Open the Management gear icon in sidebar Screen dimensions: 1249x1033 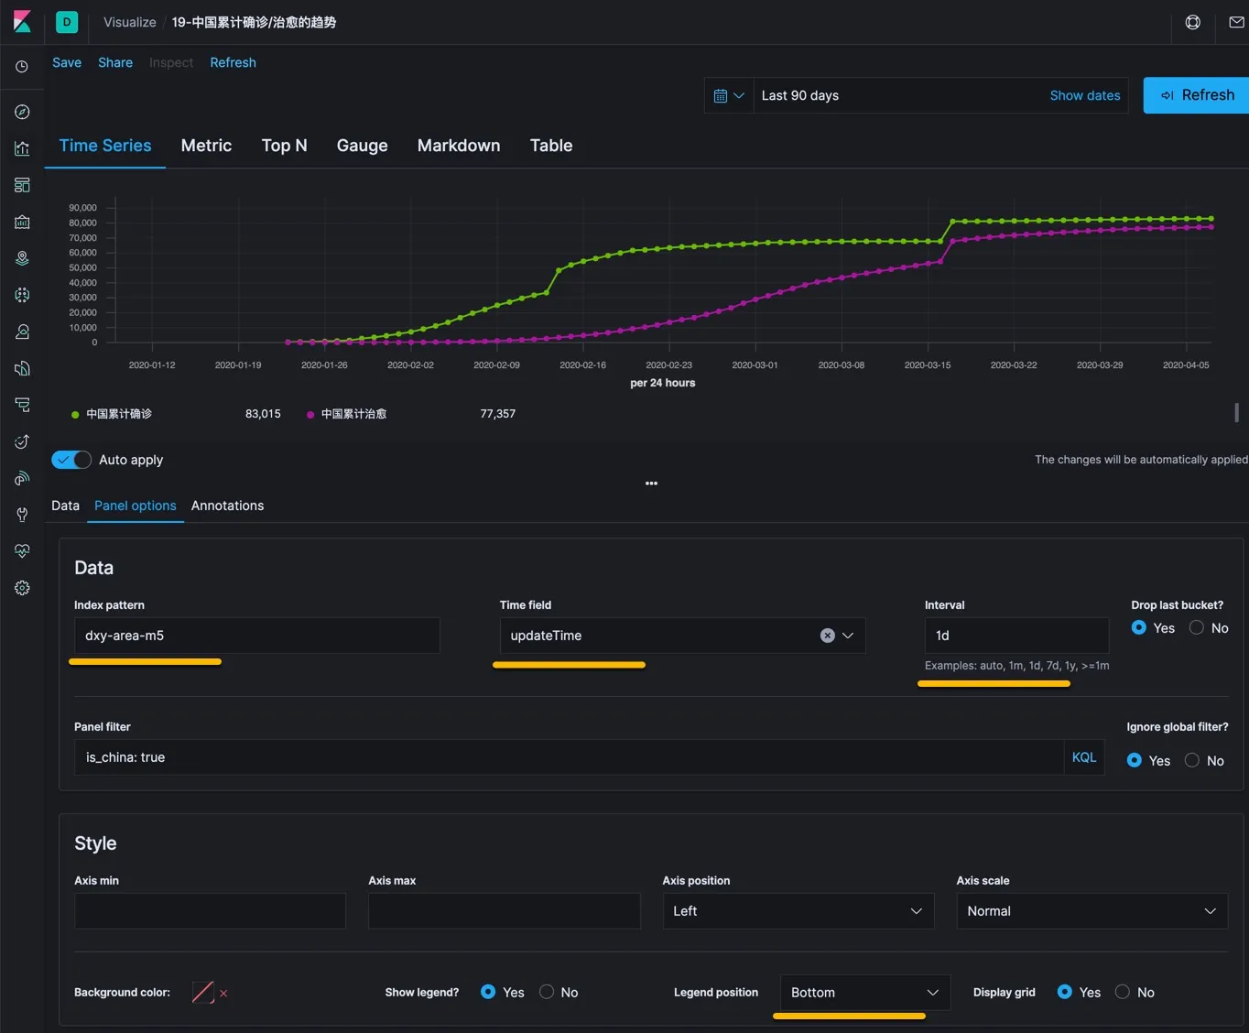point(22,588)
